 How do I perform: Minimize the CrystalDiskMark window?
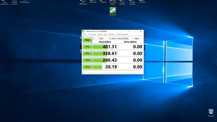[x=129, y=32]
